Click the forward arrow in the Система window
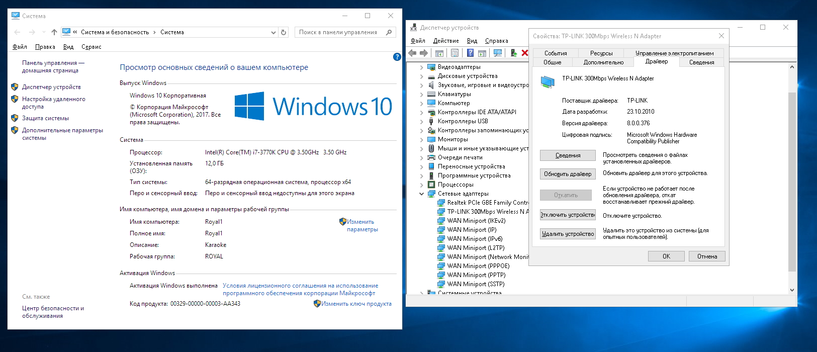 tap(32, 32)
